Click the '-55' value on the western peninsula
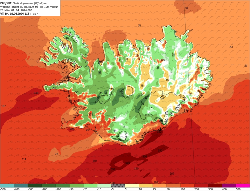 click(x=54, y=88)
